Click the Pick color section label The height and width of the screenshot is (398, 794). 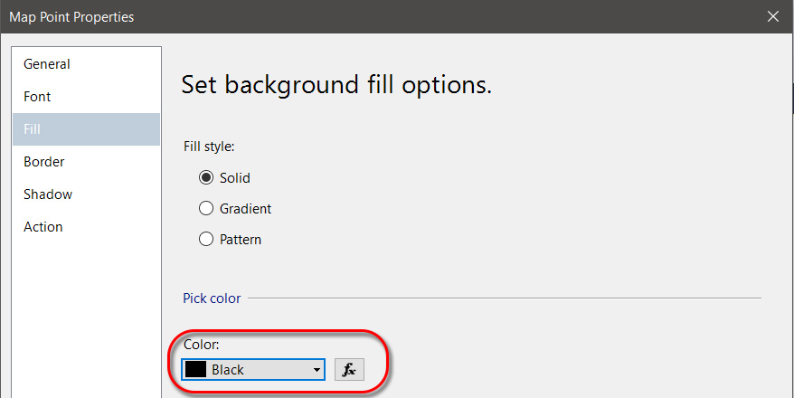[212, 298]
